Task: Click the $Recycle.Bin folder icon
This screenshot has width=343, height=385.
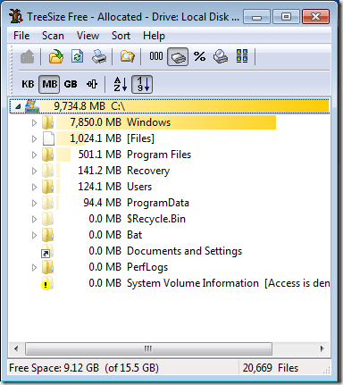Action: (47, 219)
